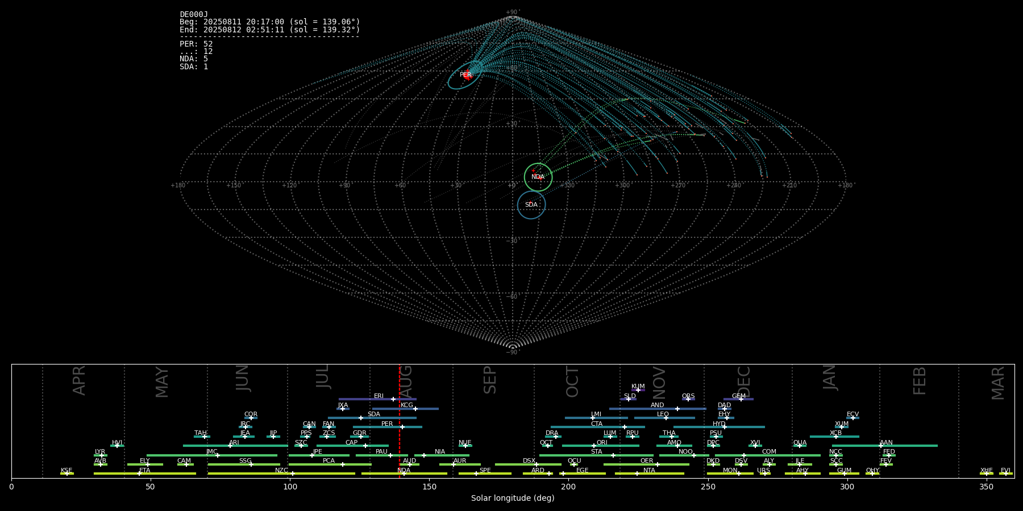This screenshot has height=511, width=1023.
Task: Click the LMI shower label
Action: 596,414
